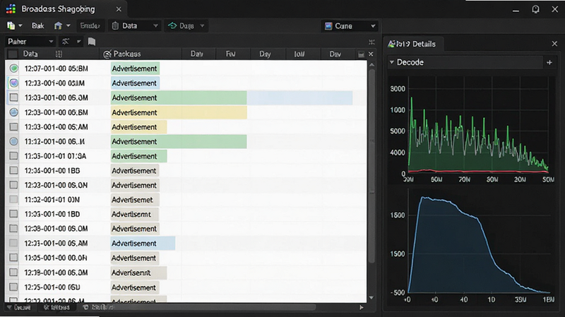Click the circular icon in the bottom status bar

(85, 307)
